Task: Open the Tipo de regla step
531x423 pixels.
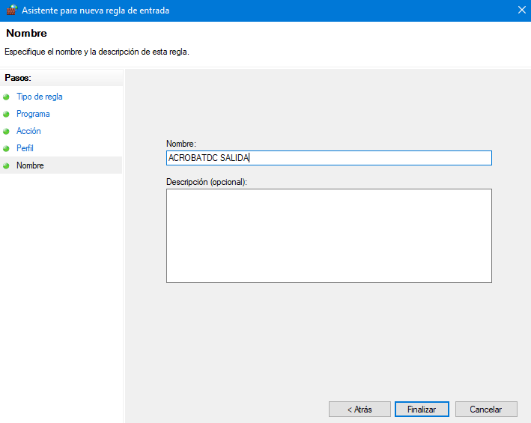Action: coord(39,97)
